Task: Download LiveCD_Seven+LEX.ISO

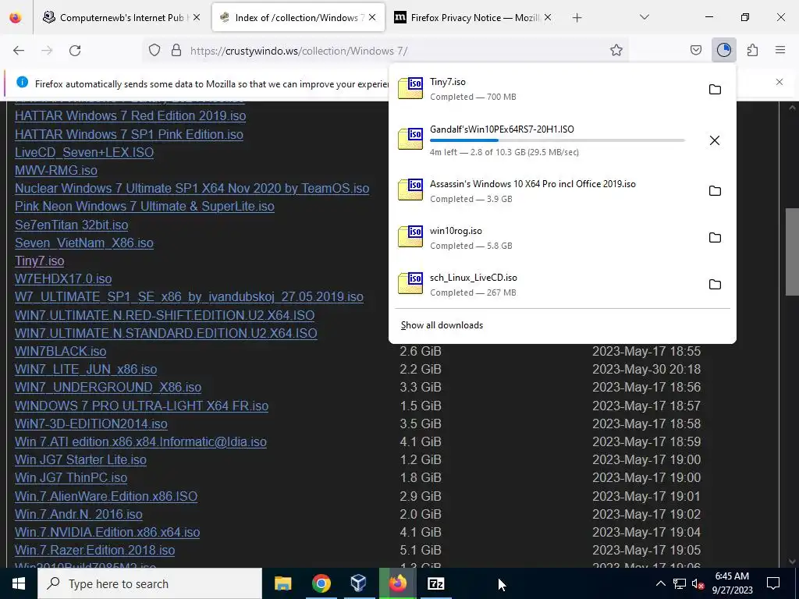Action: pyautogui.click(x=84, y=152)
